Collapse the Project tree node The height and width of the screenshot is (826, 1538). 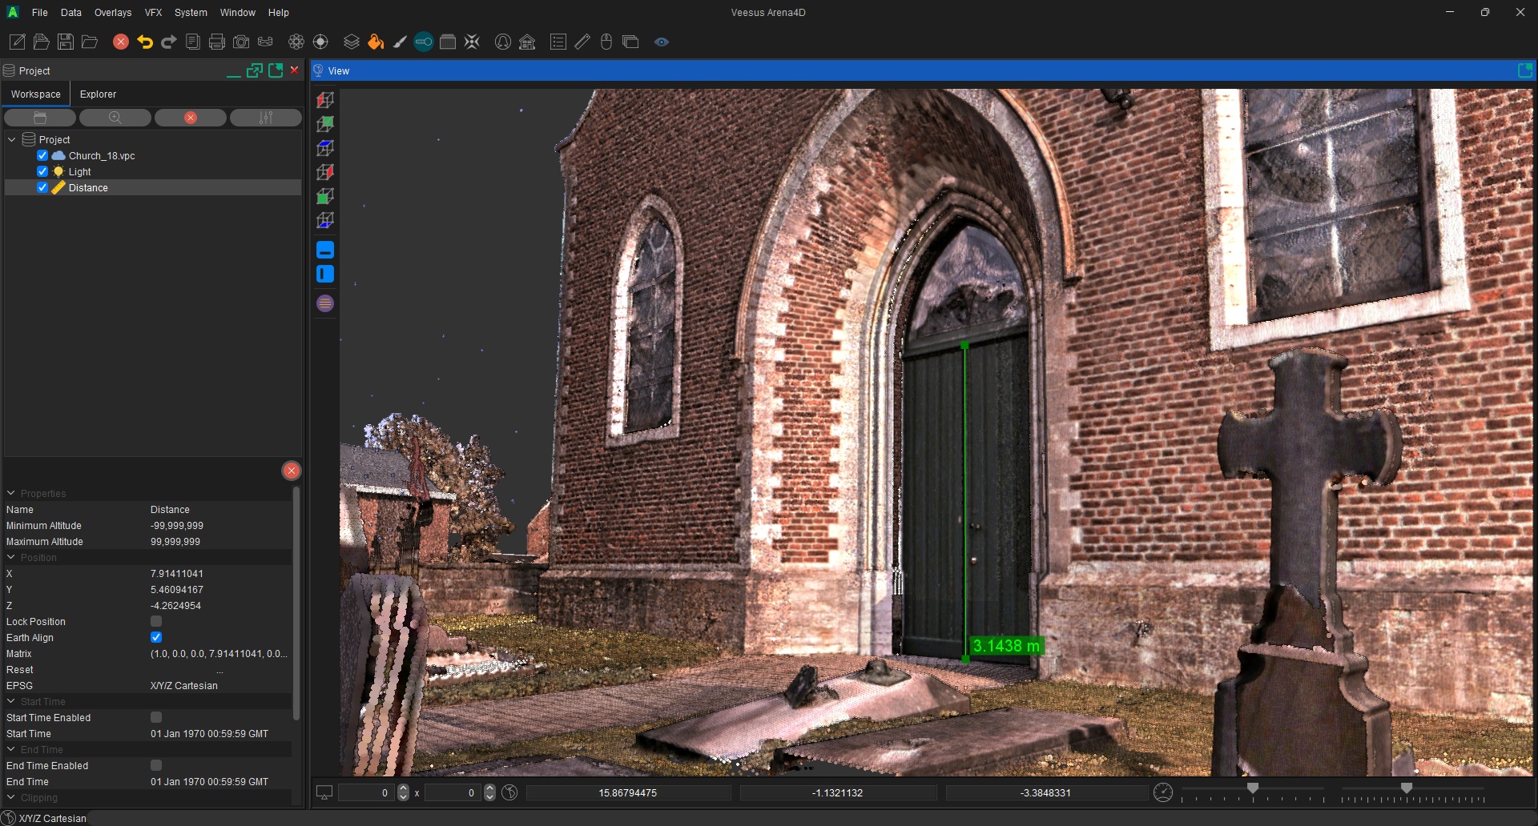[12, 138]
